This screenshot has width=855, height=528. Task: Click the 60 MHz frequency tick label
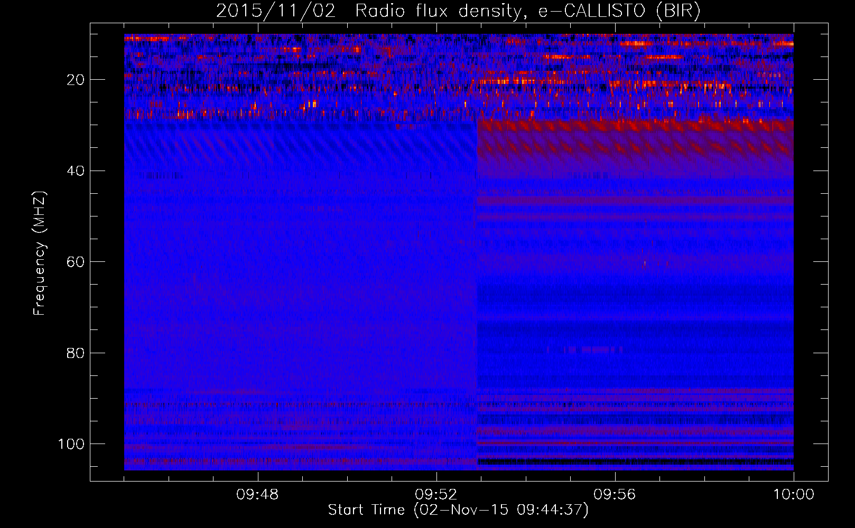(x=76, y=262)
